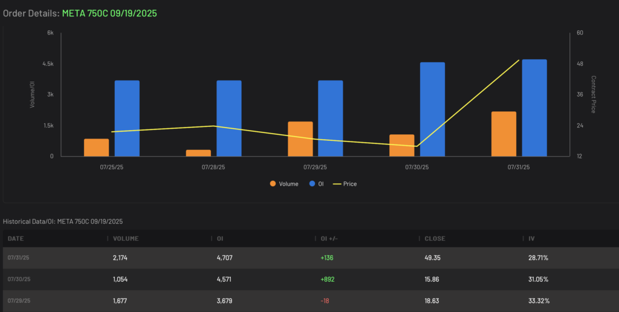The width and height of the screenshot is (619, 312).
Task: Click the 07/30/25 x-axis label on chart
Action: point(417,167)
